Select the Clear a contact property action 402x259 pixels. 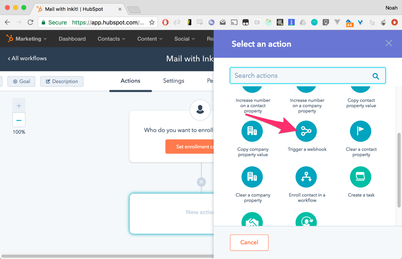click(x=361, y=131)
